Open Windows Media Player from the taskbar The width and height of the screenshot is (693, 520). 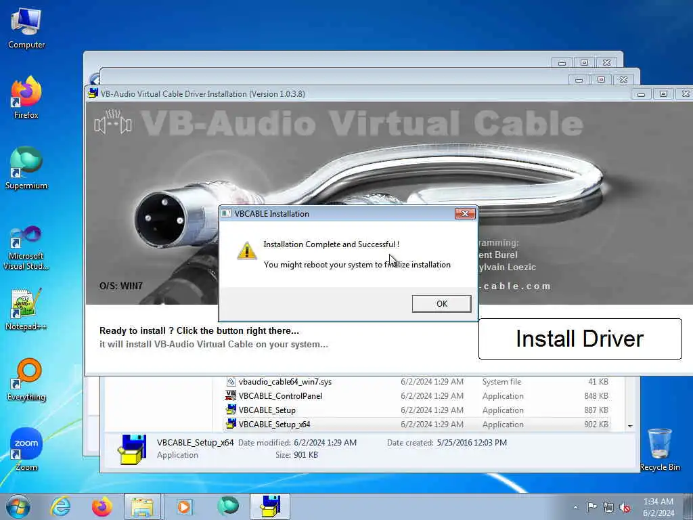(185, 506)
